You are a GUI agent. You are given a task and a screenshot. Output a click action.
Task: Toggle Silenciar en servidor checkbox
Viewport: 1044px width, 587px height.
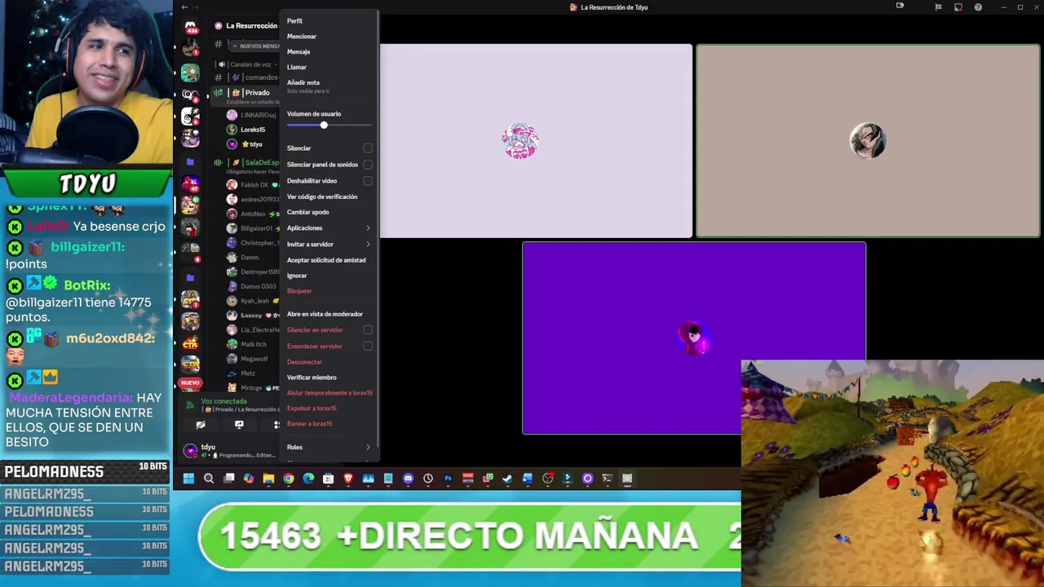point(368,330)
